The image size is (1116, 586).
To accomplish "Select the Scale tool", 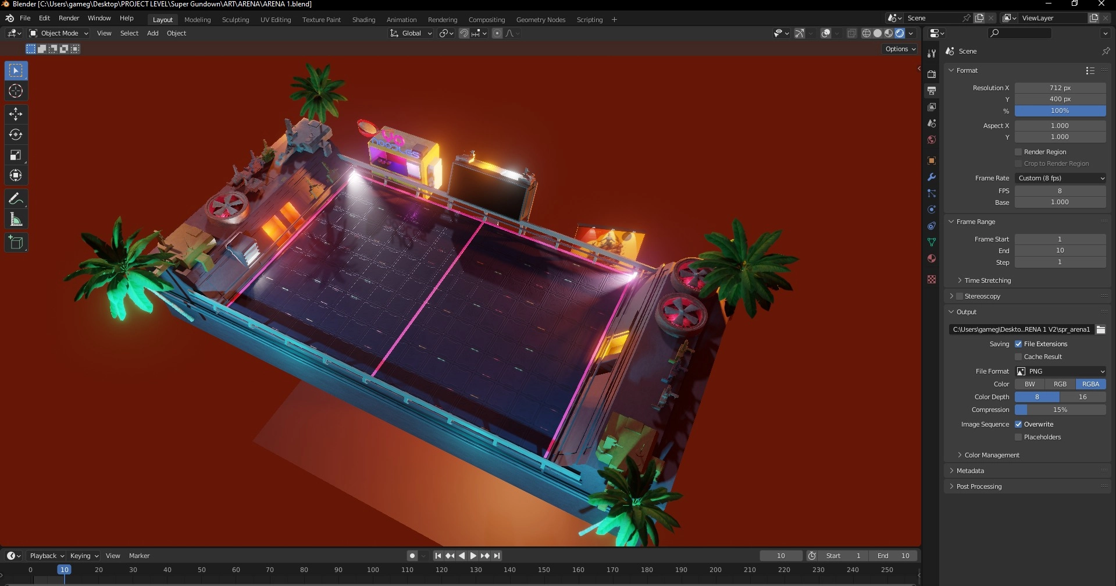I will click(x=16, y=155).
